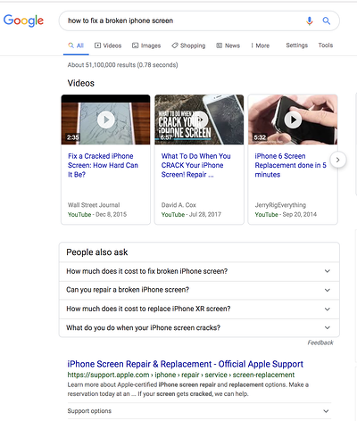
Task: Play the Wall Street Journal cracked screen video
Action: 105,120
